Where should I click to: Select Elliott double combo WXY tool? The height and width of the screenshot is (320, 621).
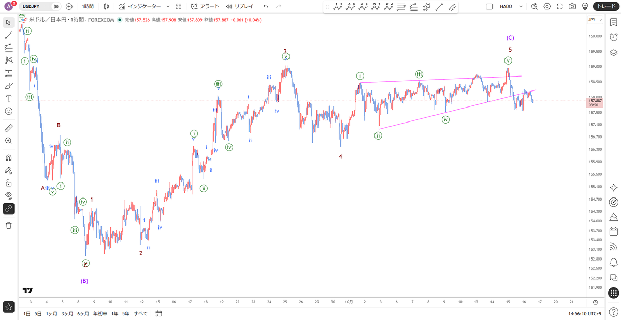coord(376,6)
